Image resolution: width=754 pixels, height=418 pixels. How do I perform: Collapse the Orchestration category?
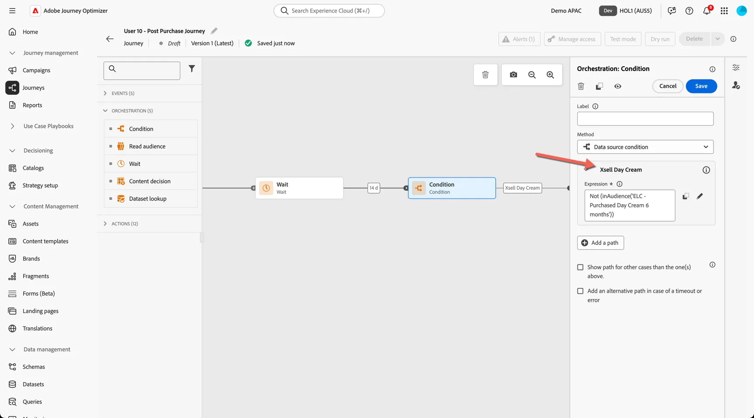tap(105, 111)
